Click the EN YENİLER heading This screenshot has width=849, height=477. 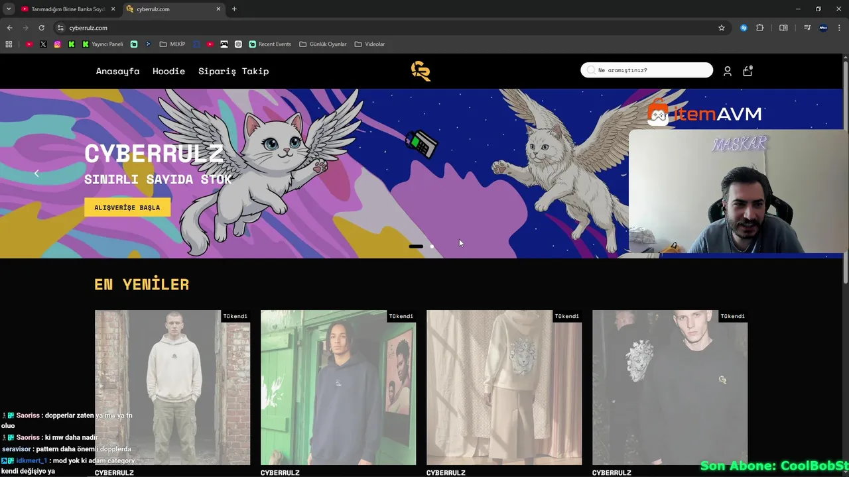pyautogui.click(x=142, y=284)
